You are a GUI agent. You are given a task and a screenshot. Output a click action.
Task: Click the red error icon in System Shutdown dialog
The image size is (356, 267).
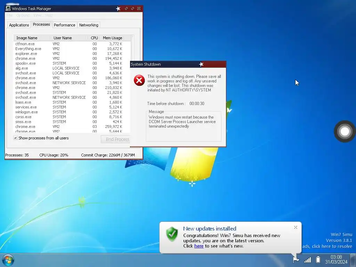pos(139,80)
